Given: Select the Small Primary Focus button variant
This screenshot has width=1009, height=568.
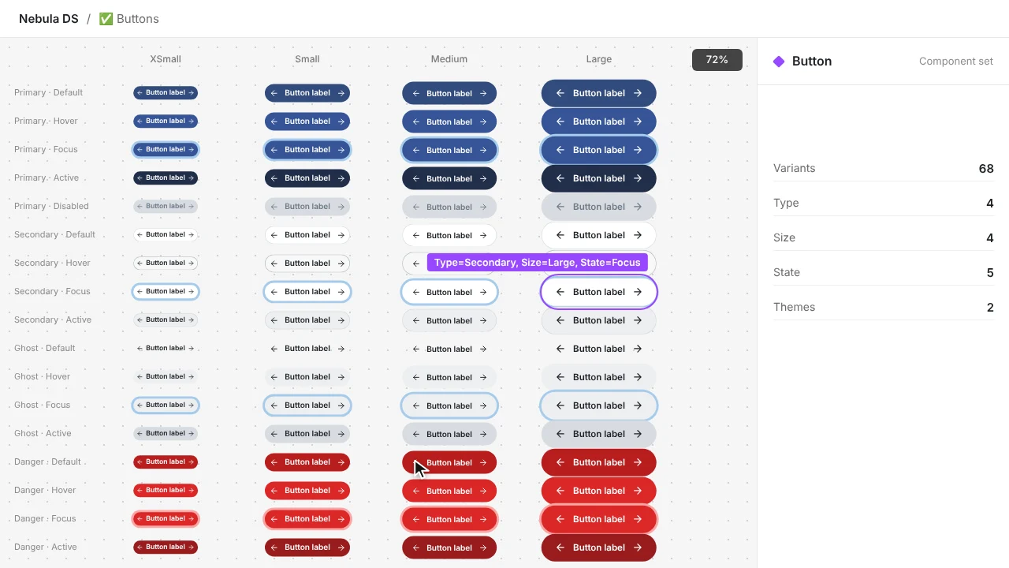Looking at the screenshot, I should click(307, 150).
